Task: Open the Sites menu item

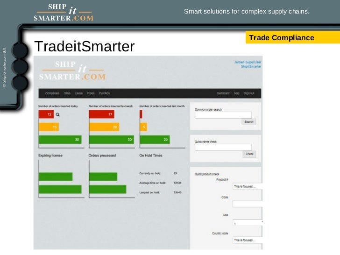Action: [67, 93]
